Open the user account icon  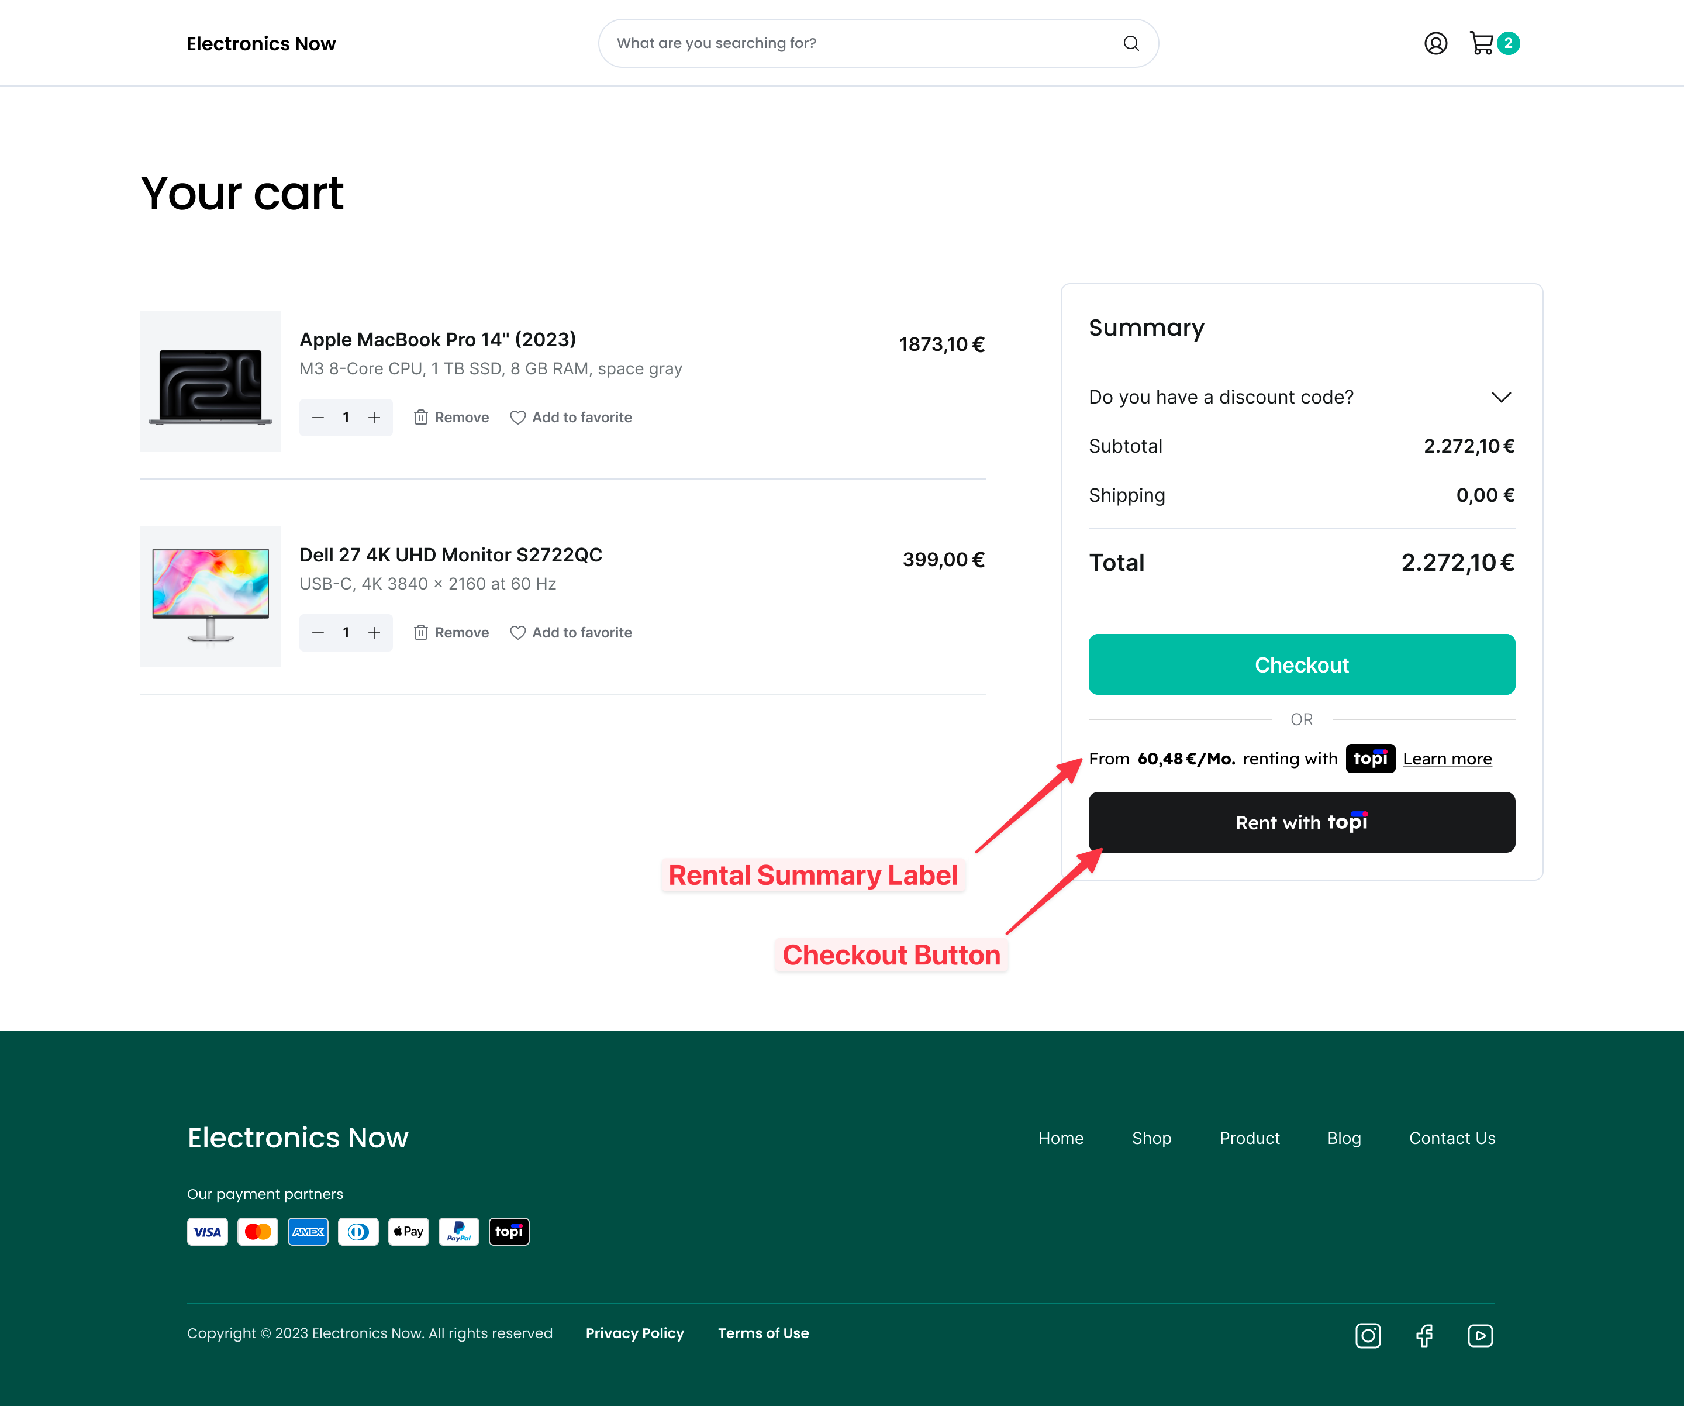[x=1435, y=43]
